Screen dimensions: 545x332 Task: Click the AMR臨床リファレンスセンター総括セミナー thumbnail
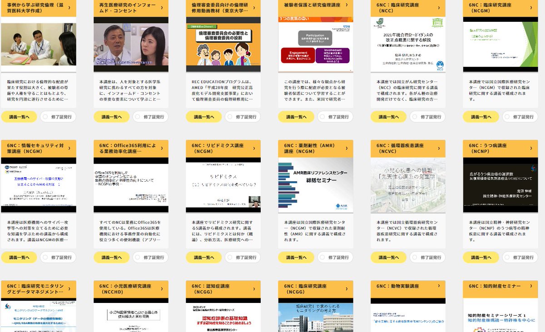316,186
